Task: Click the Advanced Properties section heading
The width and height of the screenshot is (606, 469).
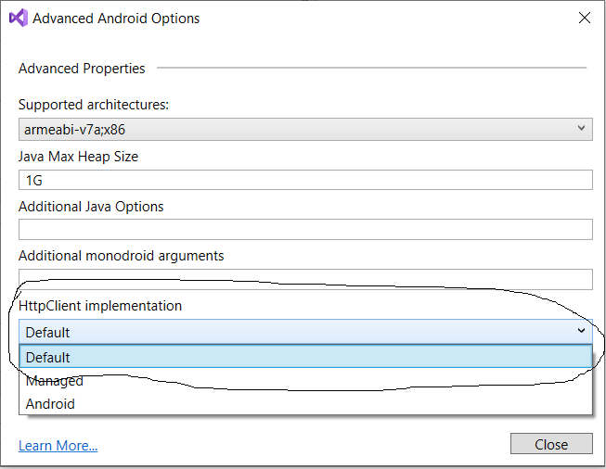Action: click(82, 68)
